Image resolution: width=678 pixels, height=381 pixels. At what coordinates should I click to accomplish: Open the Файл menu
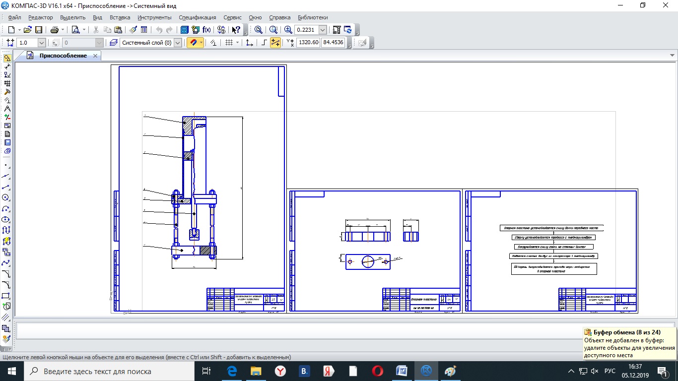point(14,17)
